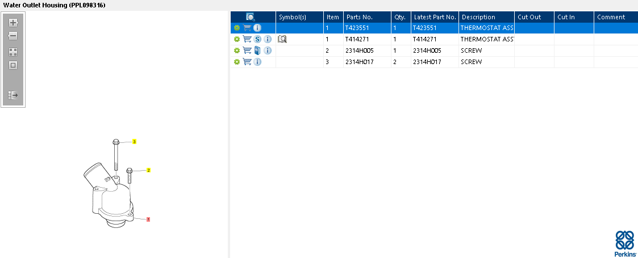This screenshot has width=638, height=258.
Task: Open the book icon for screw 2314H005
Action: [x=257, y=50]
